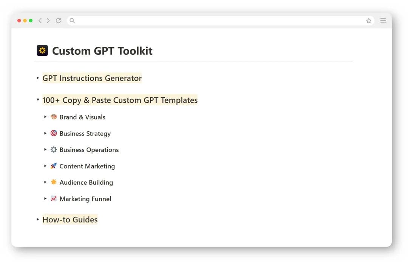
Task: Click the gear page icon beside the title
Action: [42, 50]
